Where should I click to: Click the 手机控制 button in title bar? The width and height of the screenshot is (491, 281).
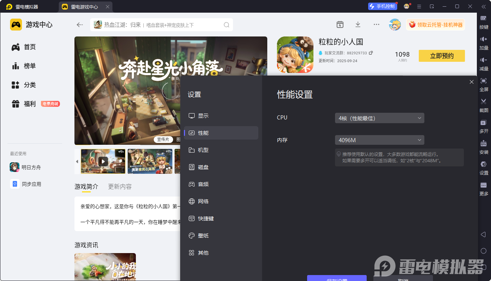click(382, 6)
